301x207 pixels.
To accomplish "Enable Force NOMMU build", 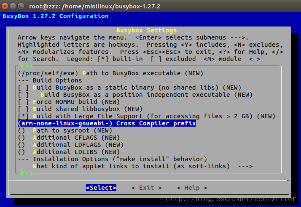I will click(x=69, y=102).
